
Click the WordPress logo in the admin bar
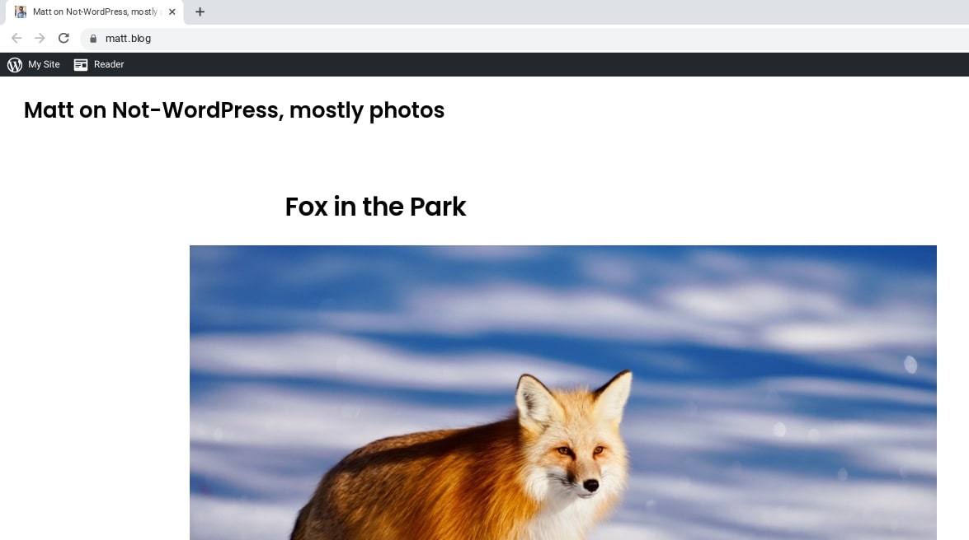pyautogui.click(x=15, y=64)
